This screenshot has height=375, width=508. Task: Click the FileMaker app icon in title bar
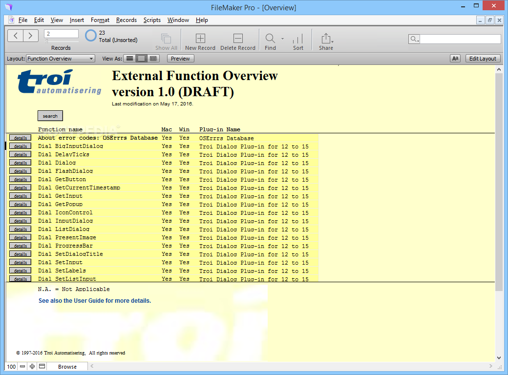8,7
